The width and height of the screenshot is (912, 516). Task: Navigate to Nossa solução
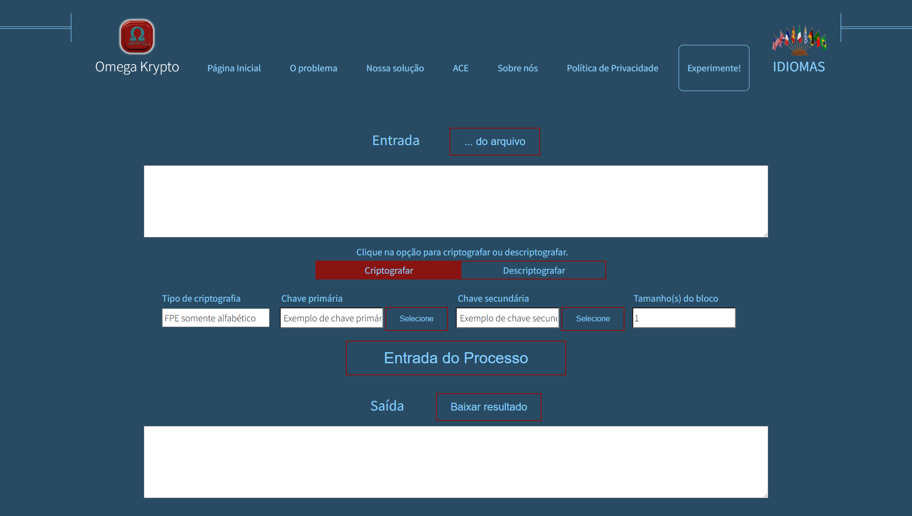[395, 68]
